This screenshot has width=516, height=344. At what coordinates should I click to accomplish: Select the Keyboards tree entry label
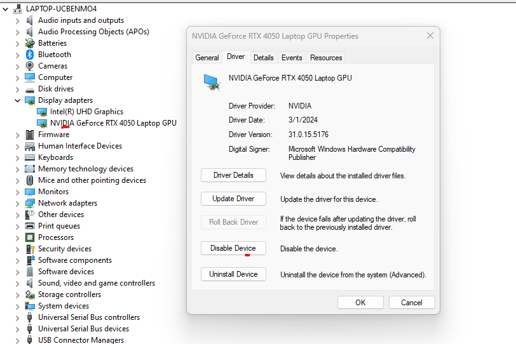[x=56, y=157]
